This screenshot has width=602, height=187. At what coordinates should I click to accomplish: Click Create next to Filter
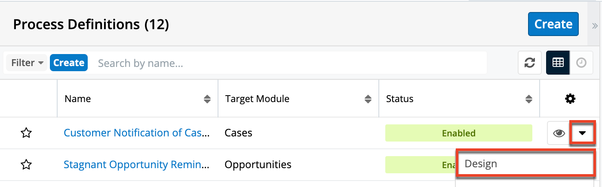69,63
